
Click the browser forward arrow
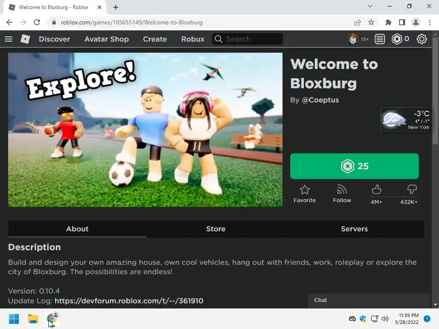(23, 22)
